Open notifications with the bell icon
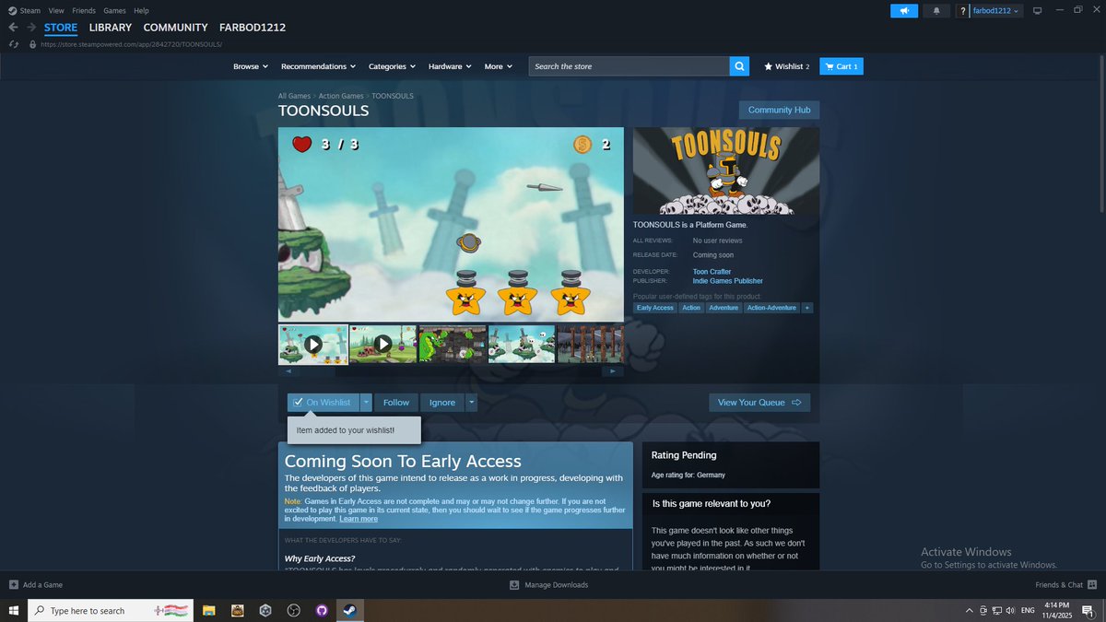The image size is (1106, 622). [x=936, y=10]
